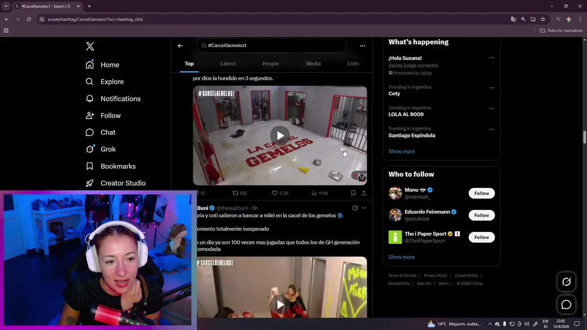
Task: Bookmark the first tweet
Action: point(353,193)
